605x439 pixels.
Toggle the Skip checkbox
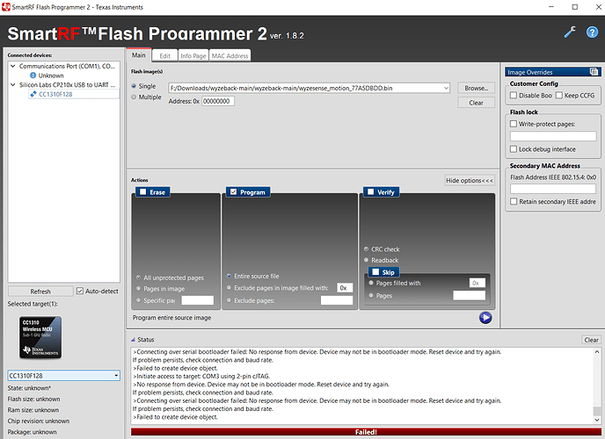pos(375,272)
